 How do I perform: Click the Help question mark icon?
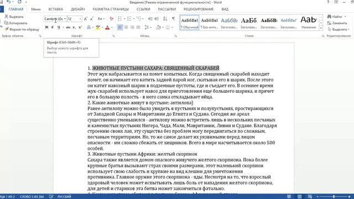pyautogui.click(x=328, y=2)
